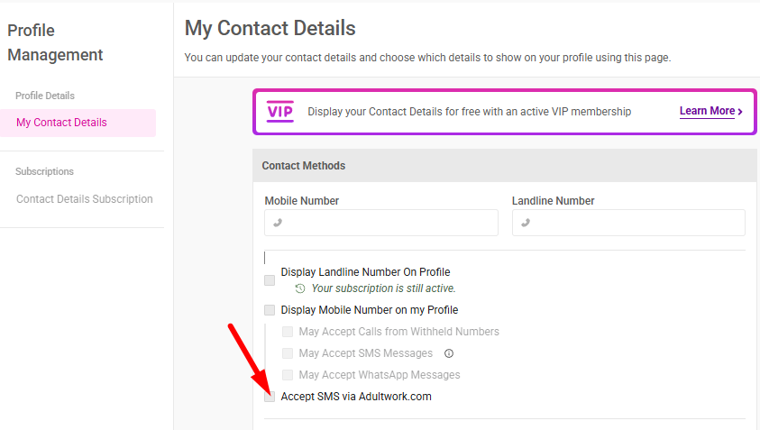
Task: Check the May Accept SMS Messages box
Action: pyautogui.click(x=288, y=353)
